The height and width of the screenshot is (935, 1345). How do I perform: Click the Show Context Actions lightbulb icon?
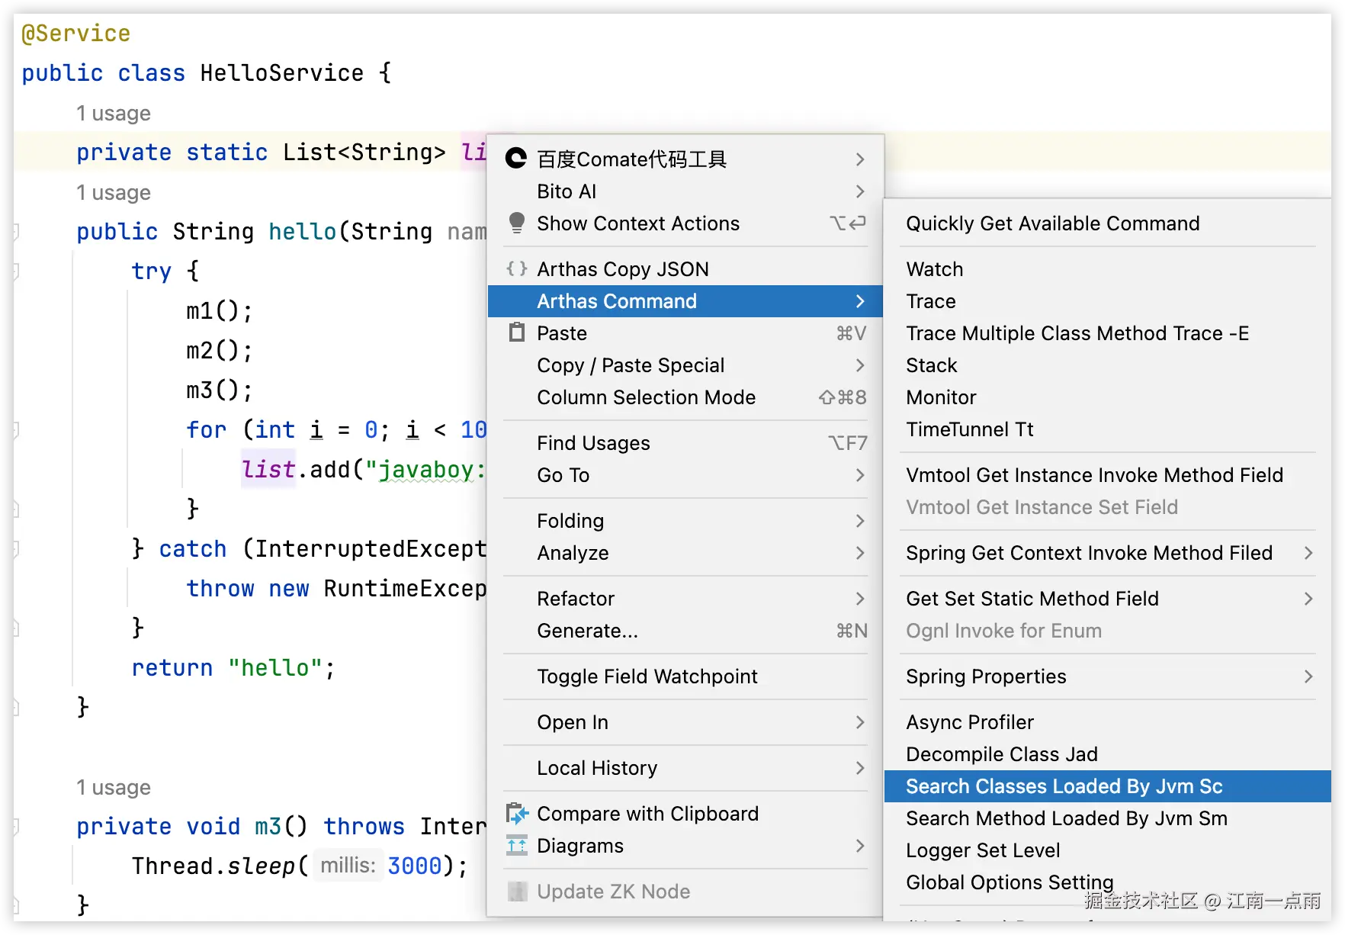coord(517,223)
